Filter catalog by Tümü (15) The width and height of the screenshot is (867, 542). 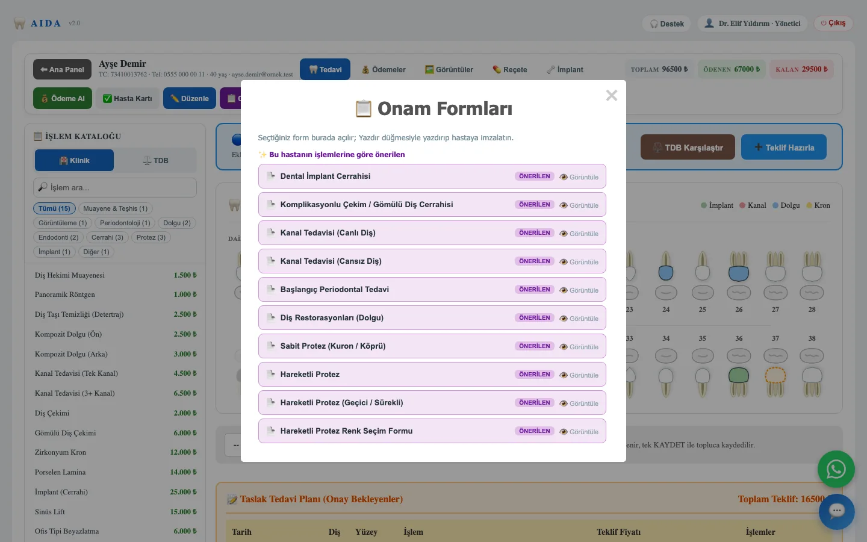click(x=54, y=208)
